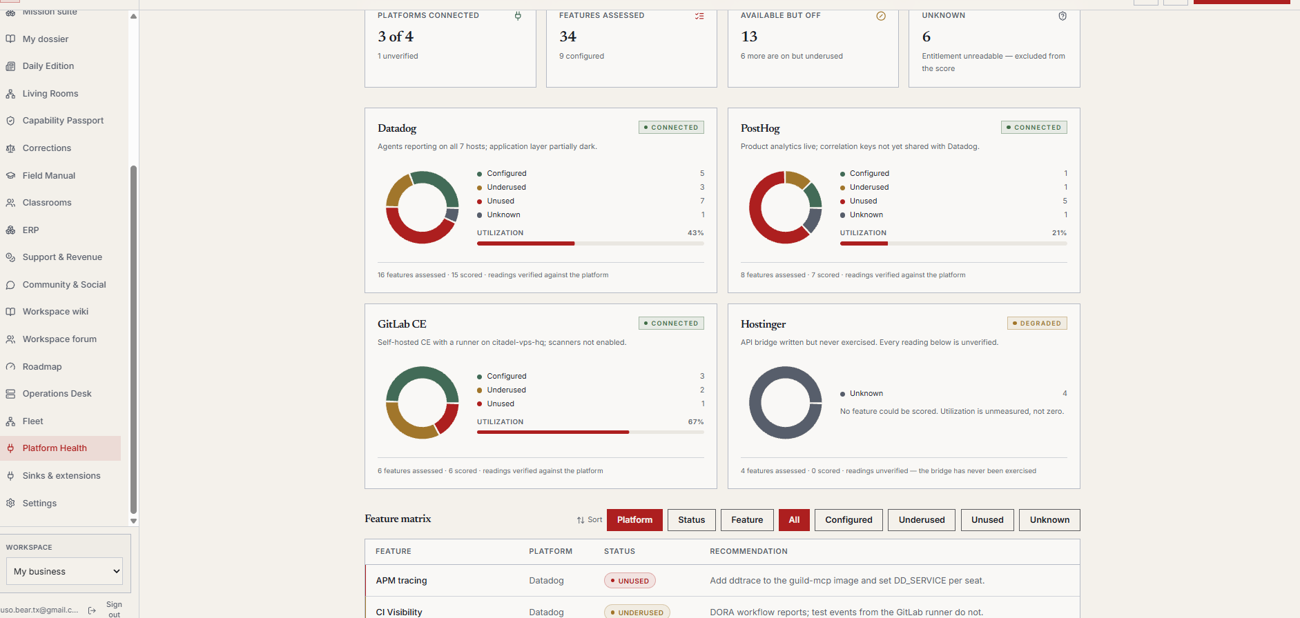Sort the feature matrix by Status

click(691, 520)
